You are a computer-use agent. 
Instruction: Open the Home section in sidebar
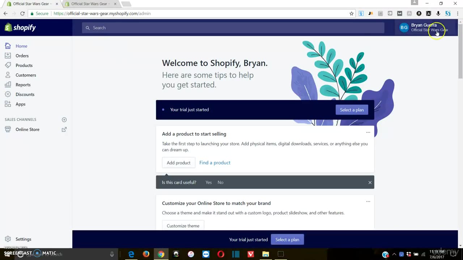coord(21,46)
